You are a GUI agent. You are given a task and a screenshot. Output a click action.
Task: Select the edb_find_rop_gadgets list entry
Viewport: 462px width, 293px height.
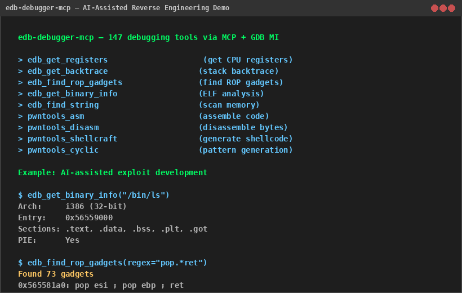pos(75,82)
